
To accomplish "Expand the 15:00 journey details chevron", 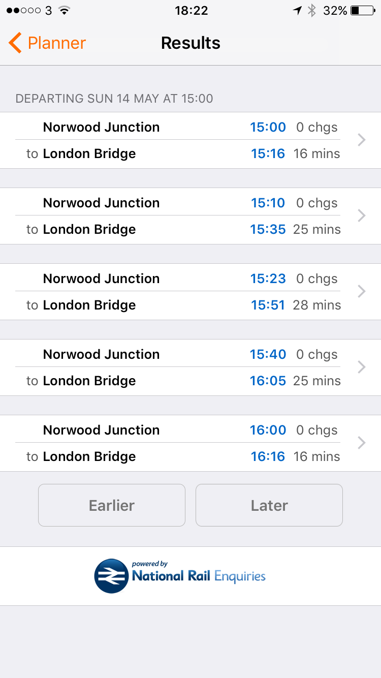I will 362,140.
